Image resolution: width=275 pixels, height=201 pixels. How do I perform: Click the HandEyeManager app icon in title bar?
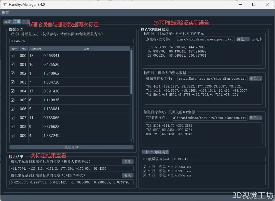(5, 4)
